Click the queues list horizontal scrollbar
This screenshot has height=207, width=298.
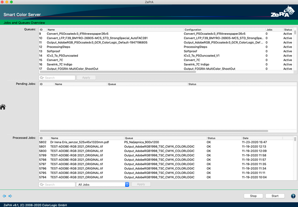pyautogui.click(x=118, y=72)
